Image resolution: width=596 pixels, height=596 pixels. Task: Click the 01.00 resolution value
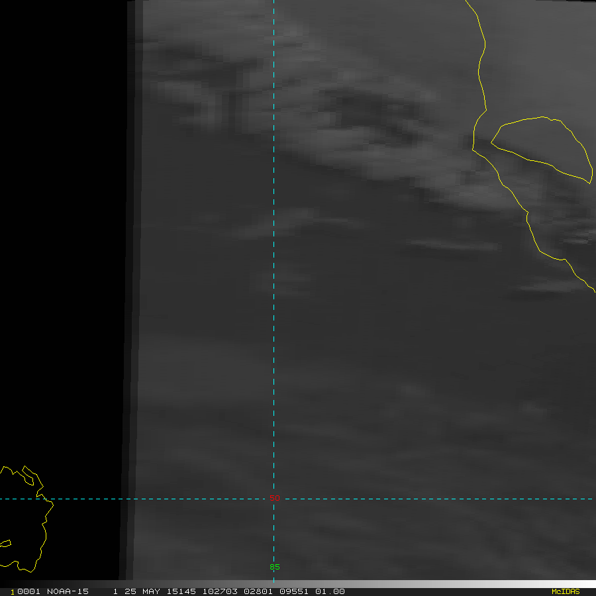329,591
